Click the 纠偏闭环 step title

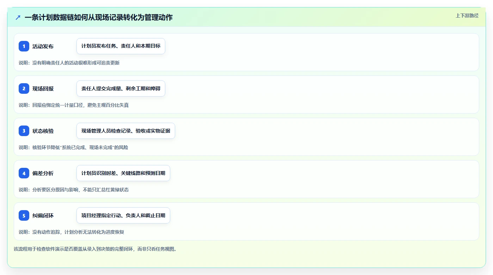43,215
